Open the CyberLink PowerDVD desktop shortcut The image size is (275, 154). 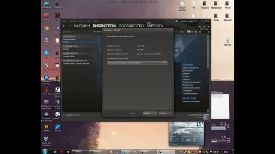[46, 117]
